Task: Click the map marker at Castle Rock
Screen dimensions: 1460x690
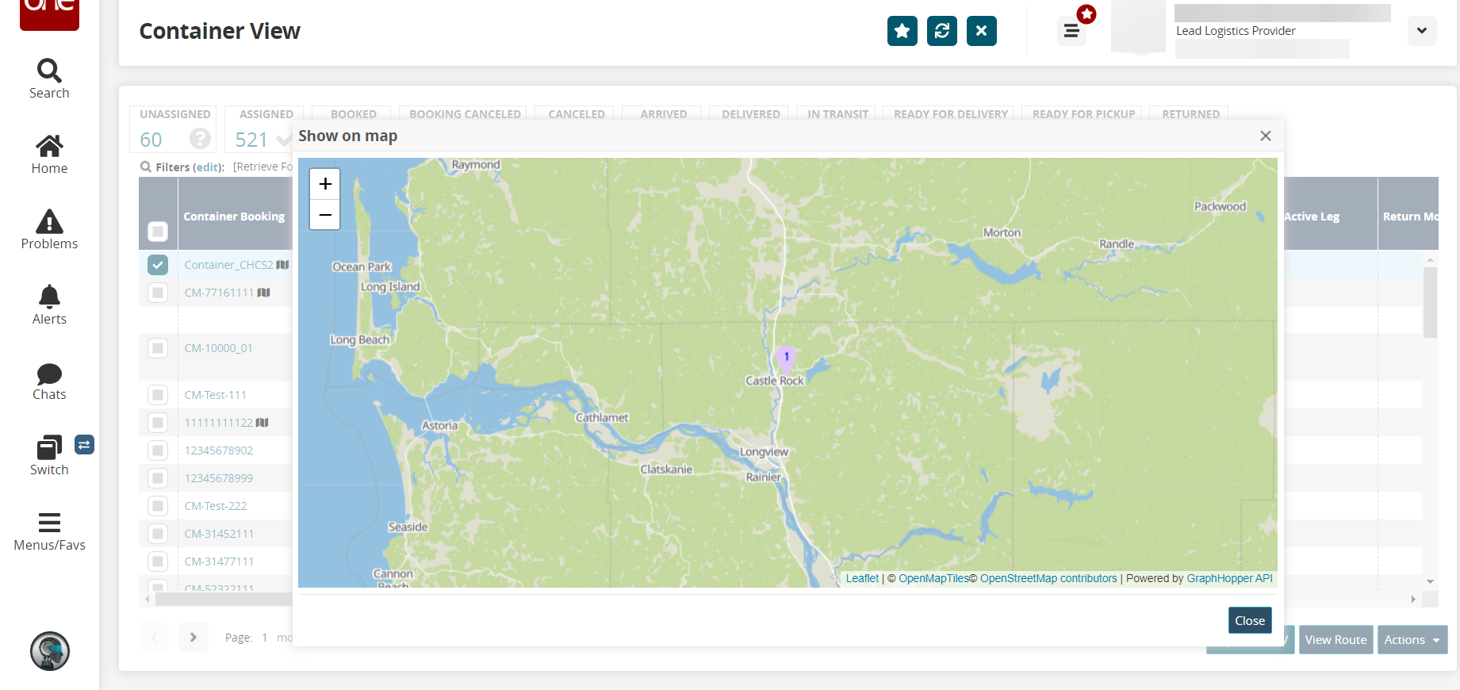Action: point(786,359)
